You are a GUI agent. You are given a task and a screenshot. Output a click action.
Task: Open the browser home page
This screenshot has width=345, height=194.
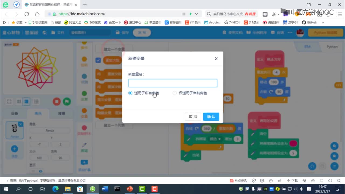coord(37,14)
